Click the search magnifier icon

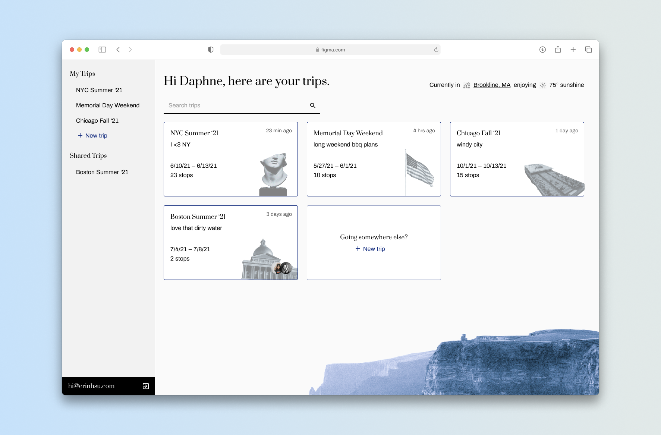pyautogui.click(x=313, y=105)
